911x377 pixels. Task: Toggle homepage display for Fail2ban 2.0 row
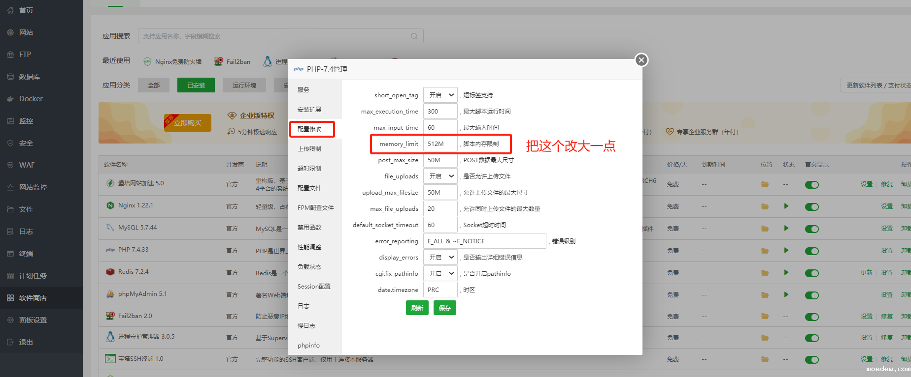[x=811, y=317]
